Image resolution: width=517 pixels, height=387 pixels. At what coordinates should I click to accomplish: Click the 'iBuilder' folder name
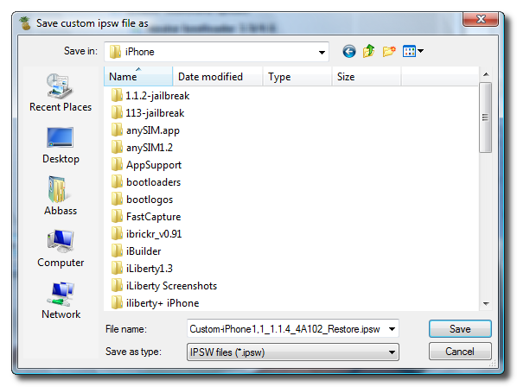(x=144, y=251)
